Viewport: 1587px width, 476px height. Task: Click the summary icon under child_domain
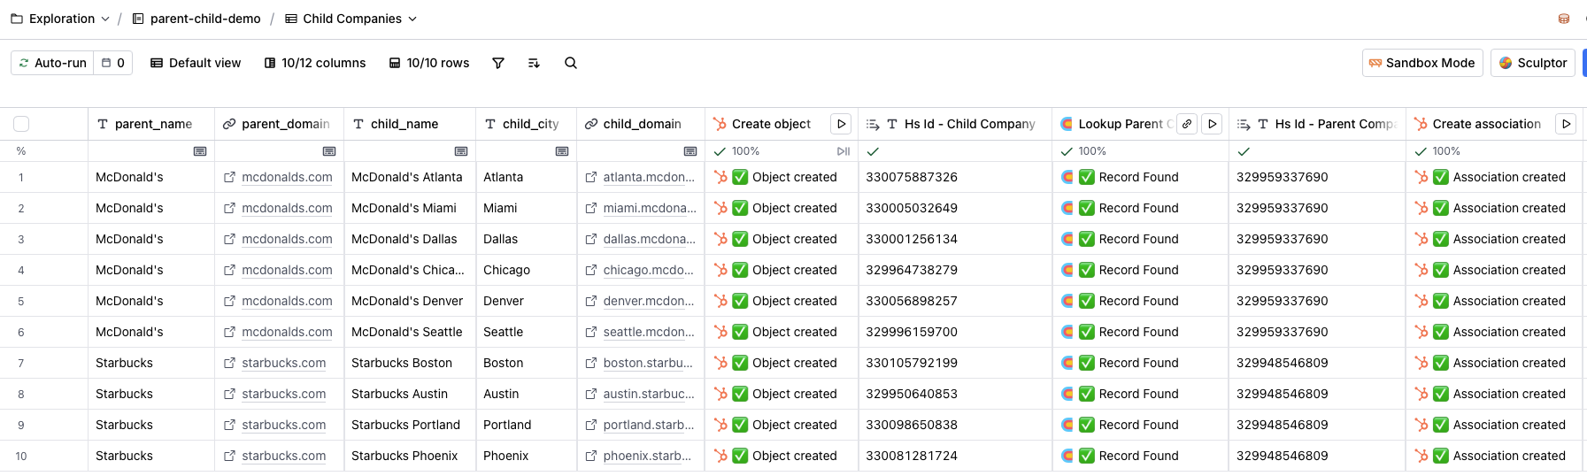[690, 151]
